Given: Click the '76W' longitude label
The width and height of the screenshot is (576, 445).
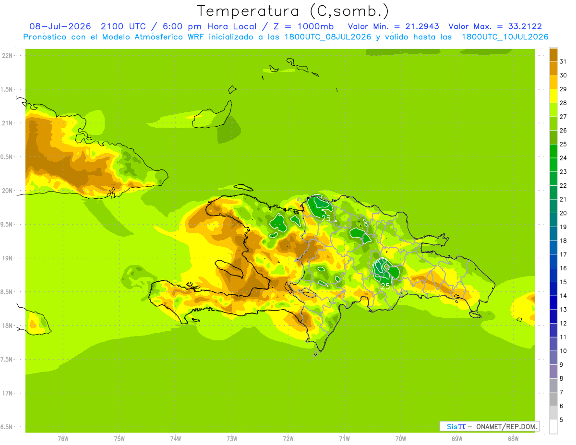Looking at the screenshot, I should coord(63,439).
